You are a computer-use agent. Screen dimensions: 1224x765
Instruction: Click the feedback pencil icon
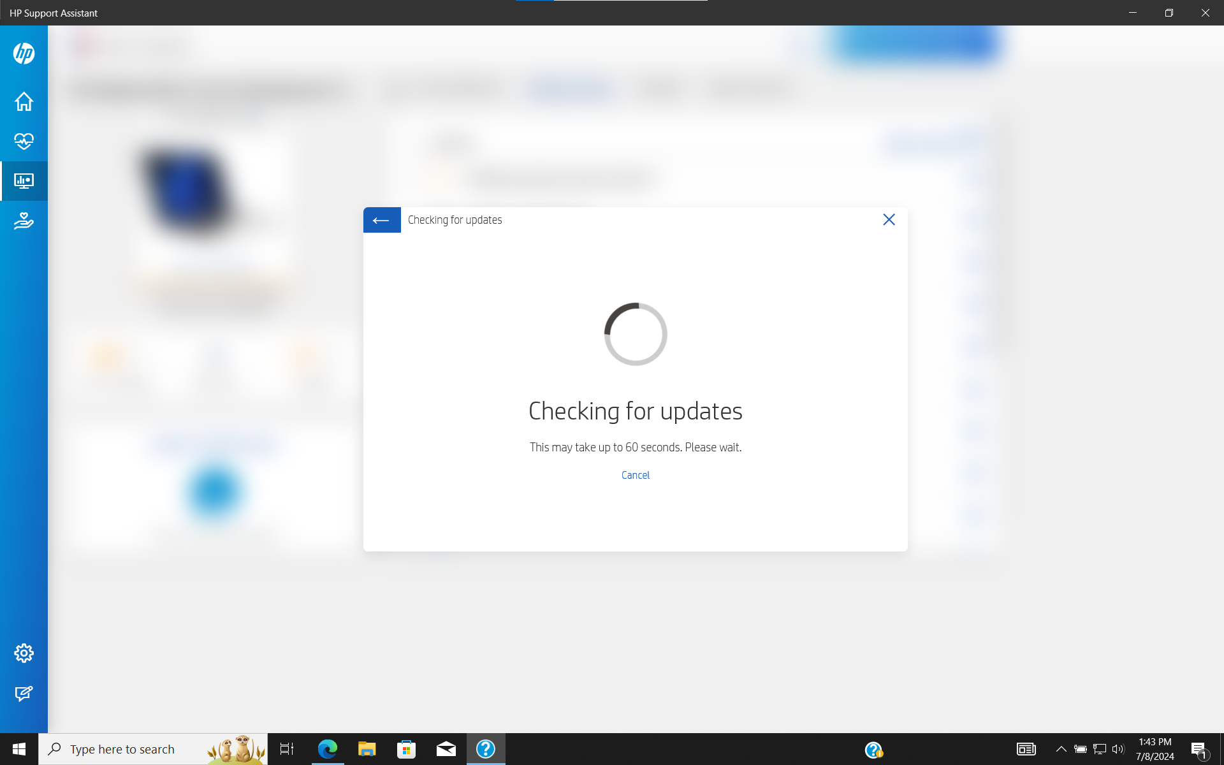[x=24, y=693]
